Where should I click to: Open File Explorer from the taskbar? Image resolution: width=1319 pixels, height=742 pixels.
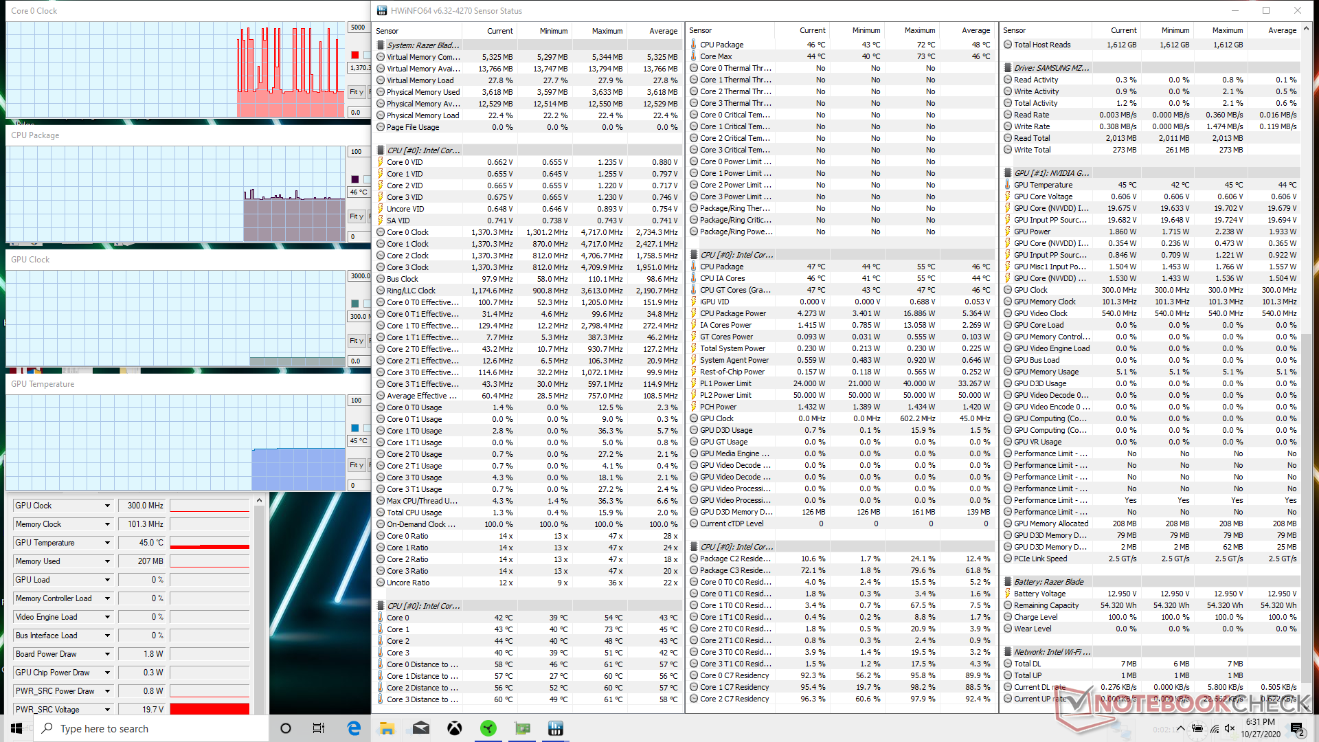point(387,728)
